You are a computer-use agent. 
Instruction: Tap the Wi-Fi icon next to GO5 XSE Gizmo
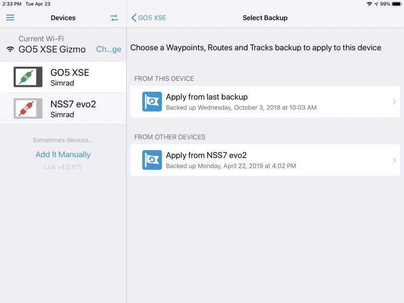[x=11, y=49]
